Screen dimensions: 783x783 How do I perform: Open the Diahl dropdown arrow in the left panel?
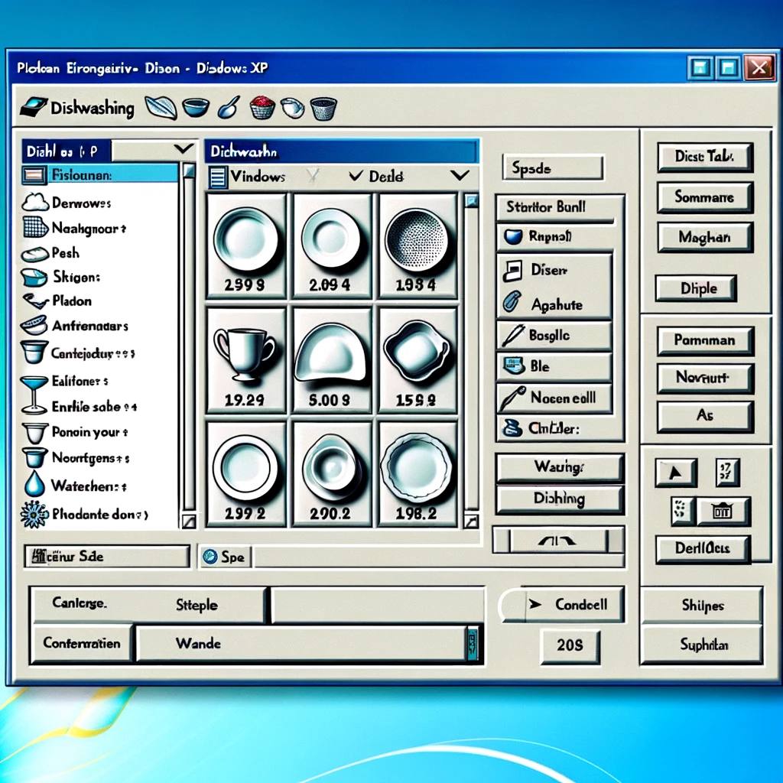pos(184,149)
